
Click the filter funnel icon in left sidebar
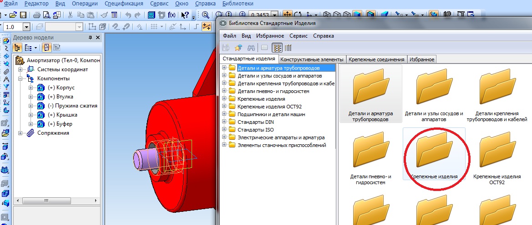point(6,87)
